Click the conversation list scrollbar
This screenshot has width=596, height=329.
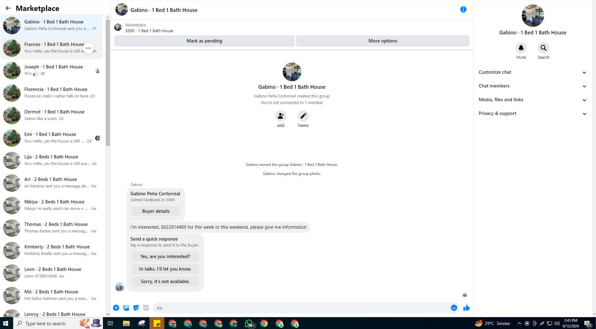click(x=108, y=83)
